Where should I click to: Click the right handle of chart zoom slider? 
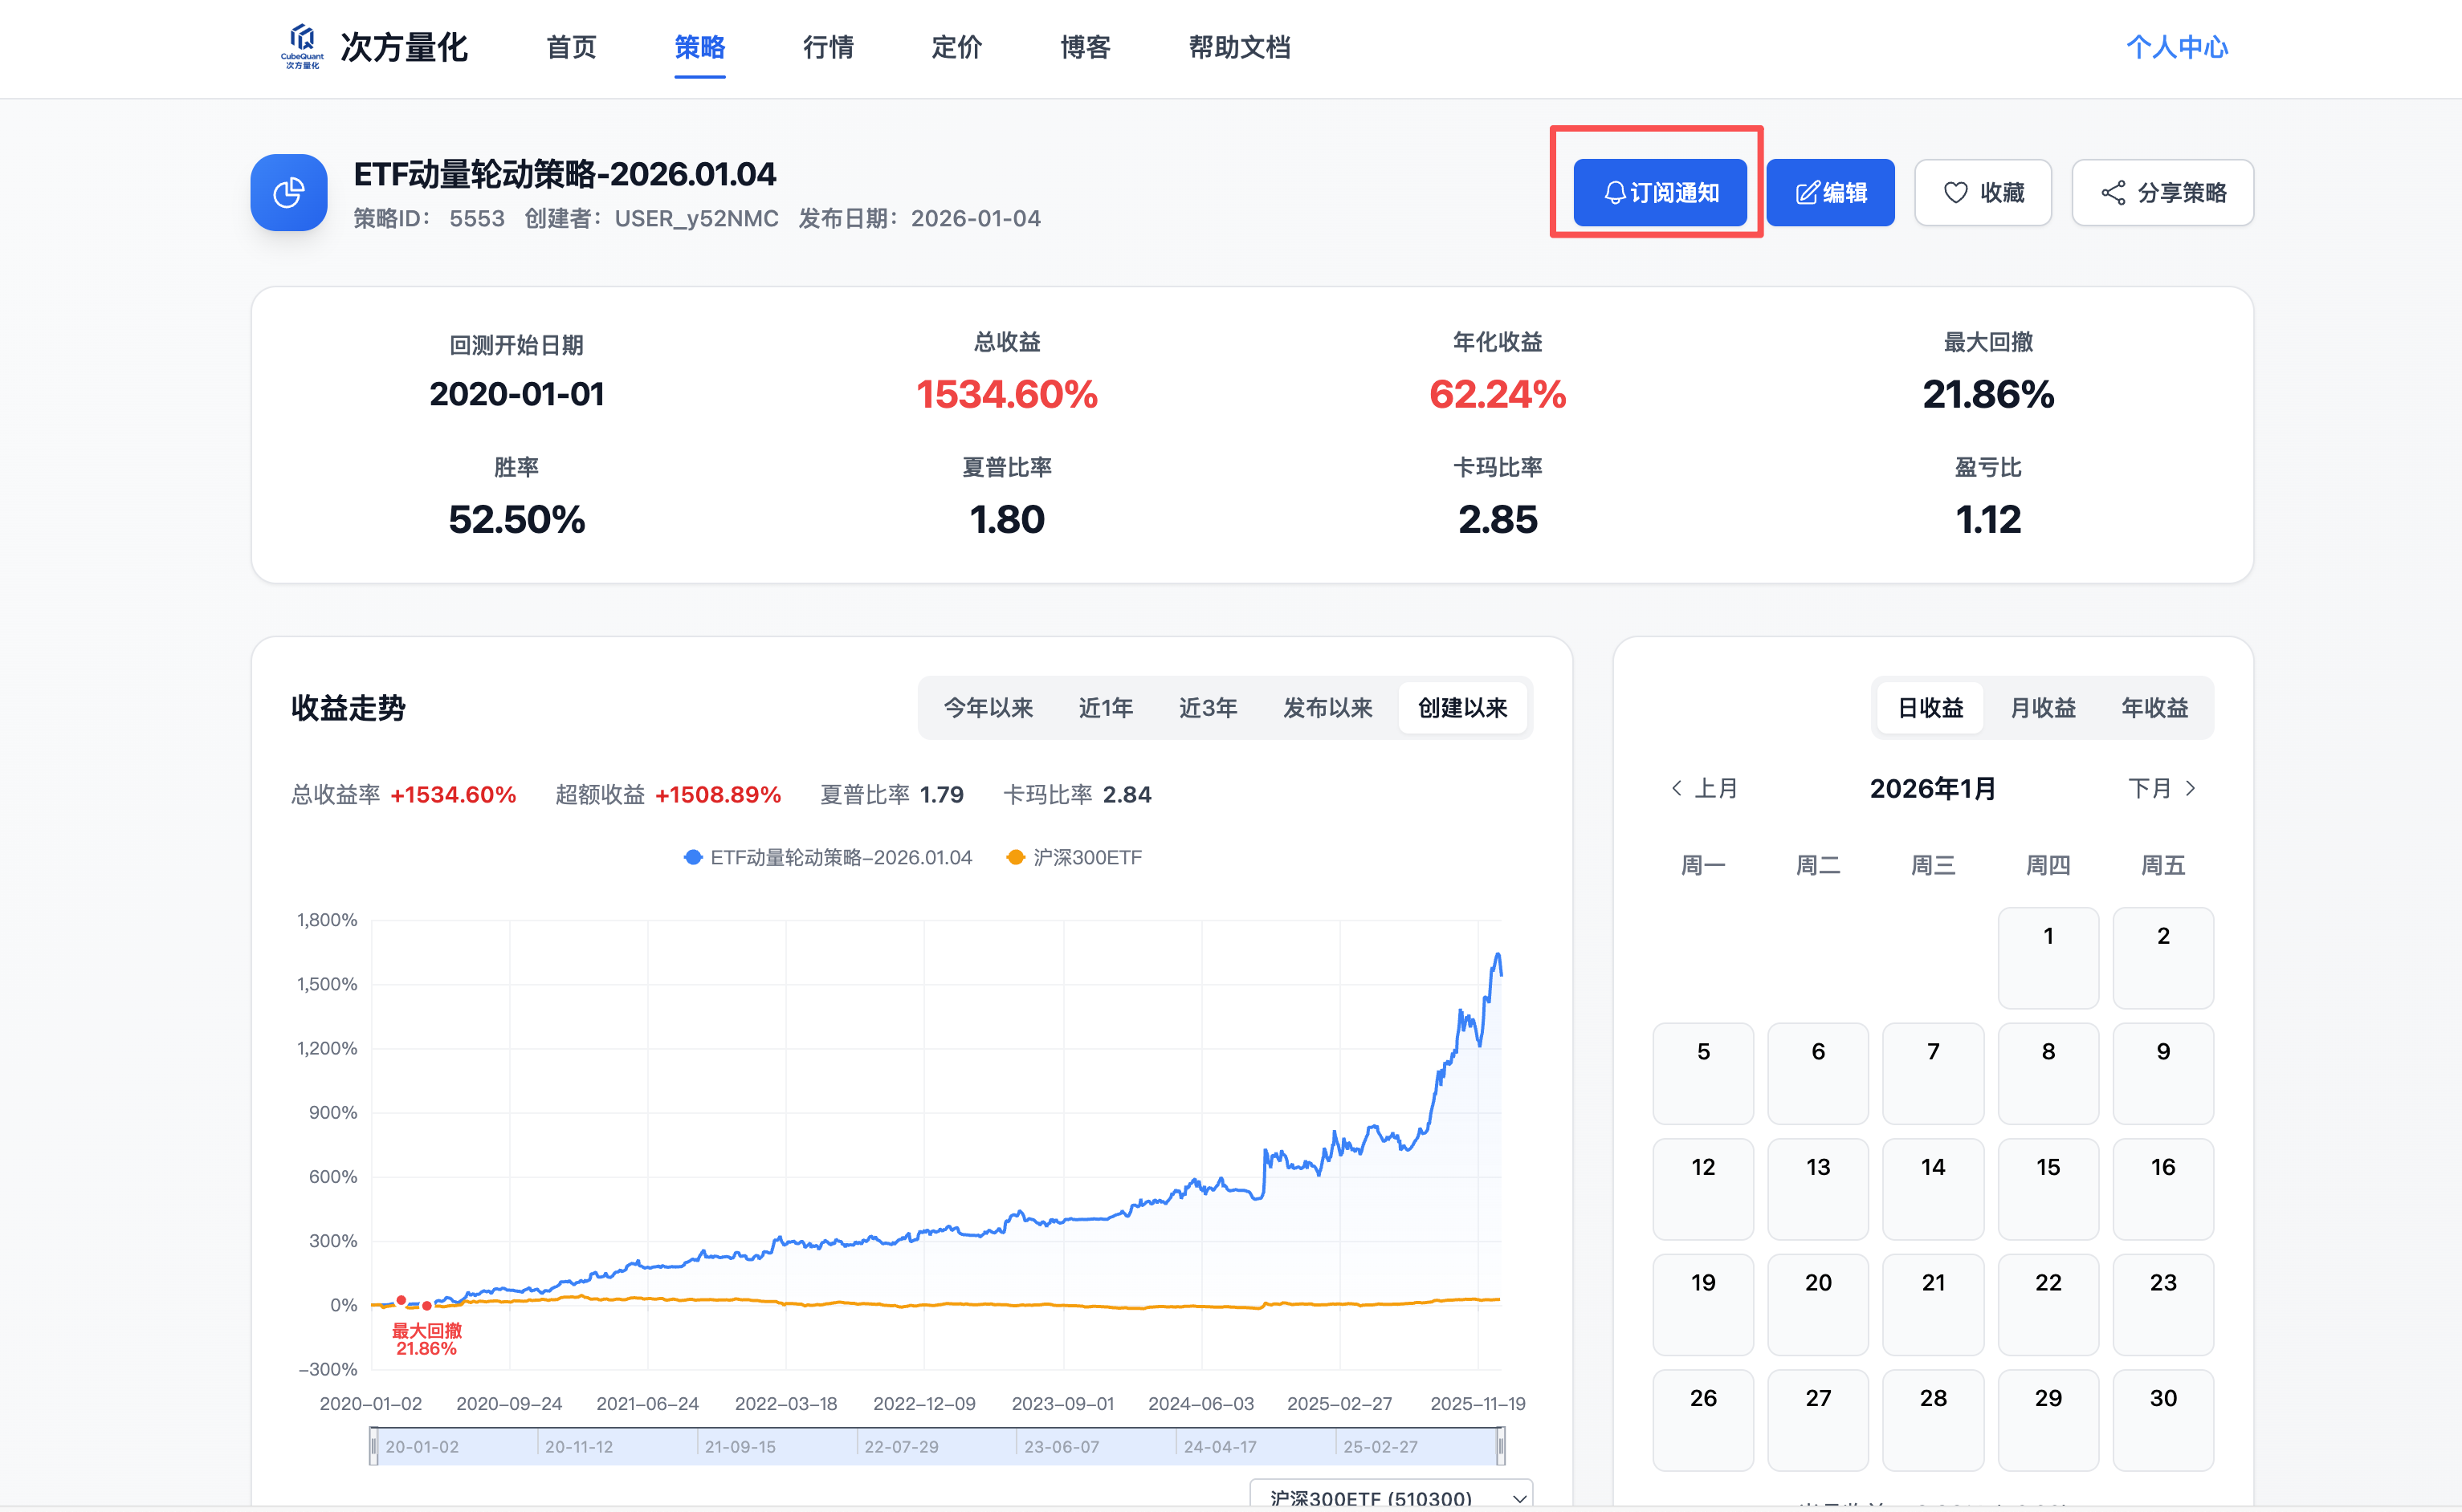[x=1501, y=1446]
